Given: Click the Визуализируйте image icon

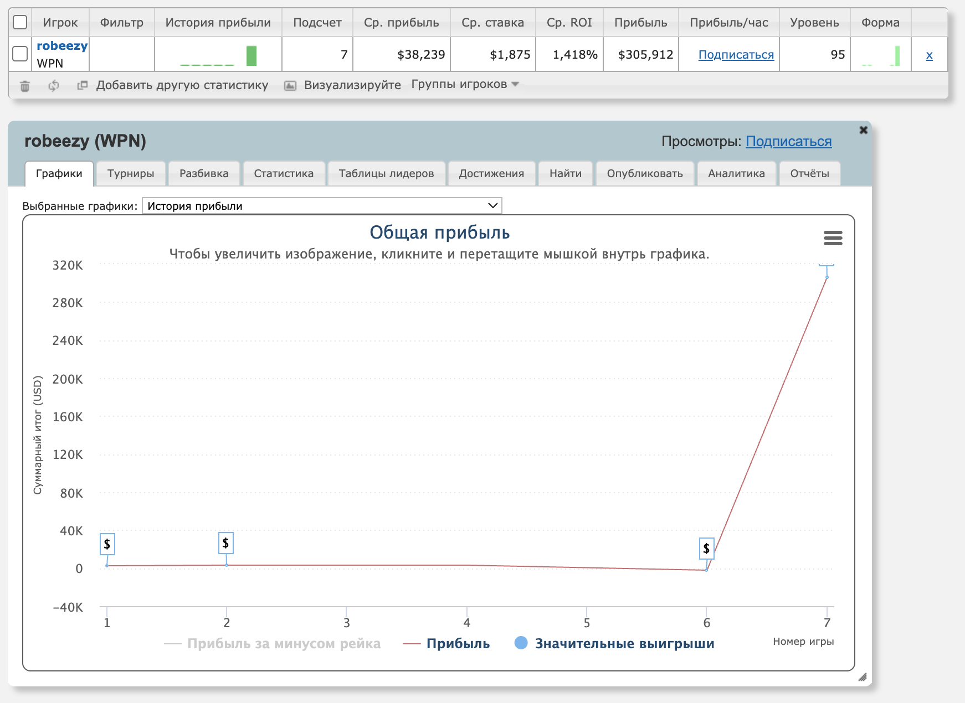Looking at the screenshot, I should tap(290, 85).
